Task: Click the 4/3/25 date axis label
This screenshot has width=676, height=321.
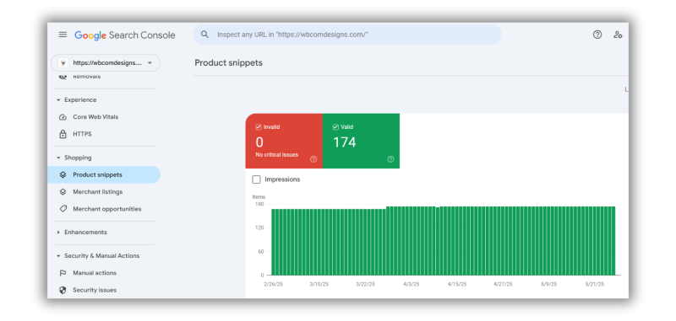Action: point(412,285)
